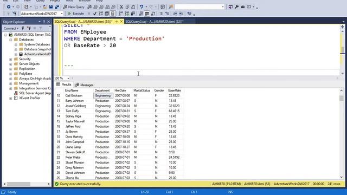Click the New Query button
This screenshot has width=347, height=195.
pos(74,7)
